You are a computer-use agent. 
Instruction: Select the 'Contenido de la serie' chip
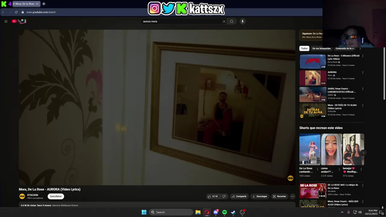pyautogui.click(x=345, y=49)
